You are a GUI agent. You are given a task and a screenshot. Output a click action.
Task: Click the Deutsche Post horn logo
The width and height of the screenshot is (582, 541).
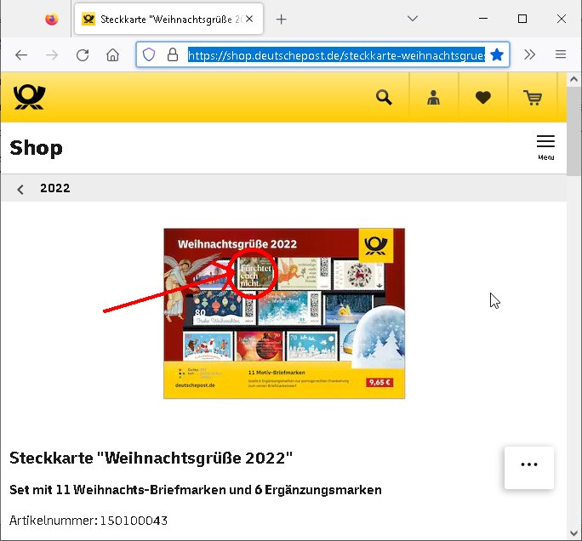tap(29, 97)
